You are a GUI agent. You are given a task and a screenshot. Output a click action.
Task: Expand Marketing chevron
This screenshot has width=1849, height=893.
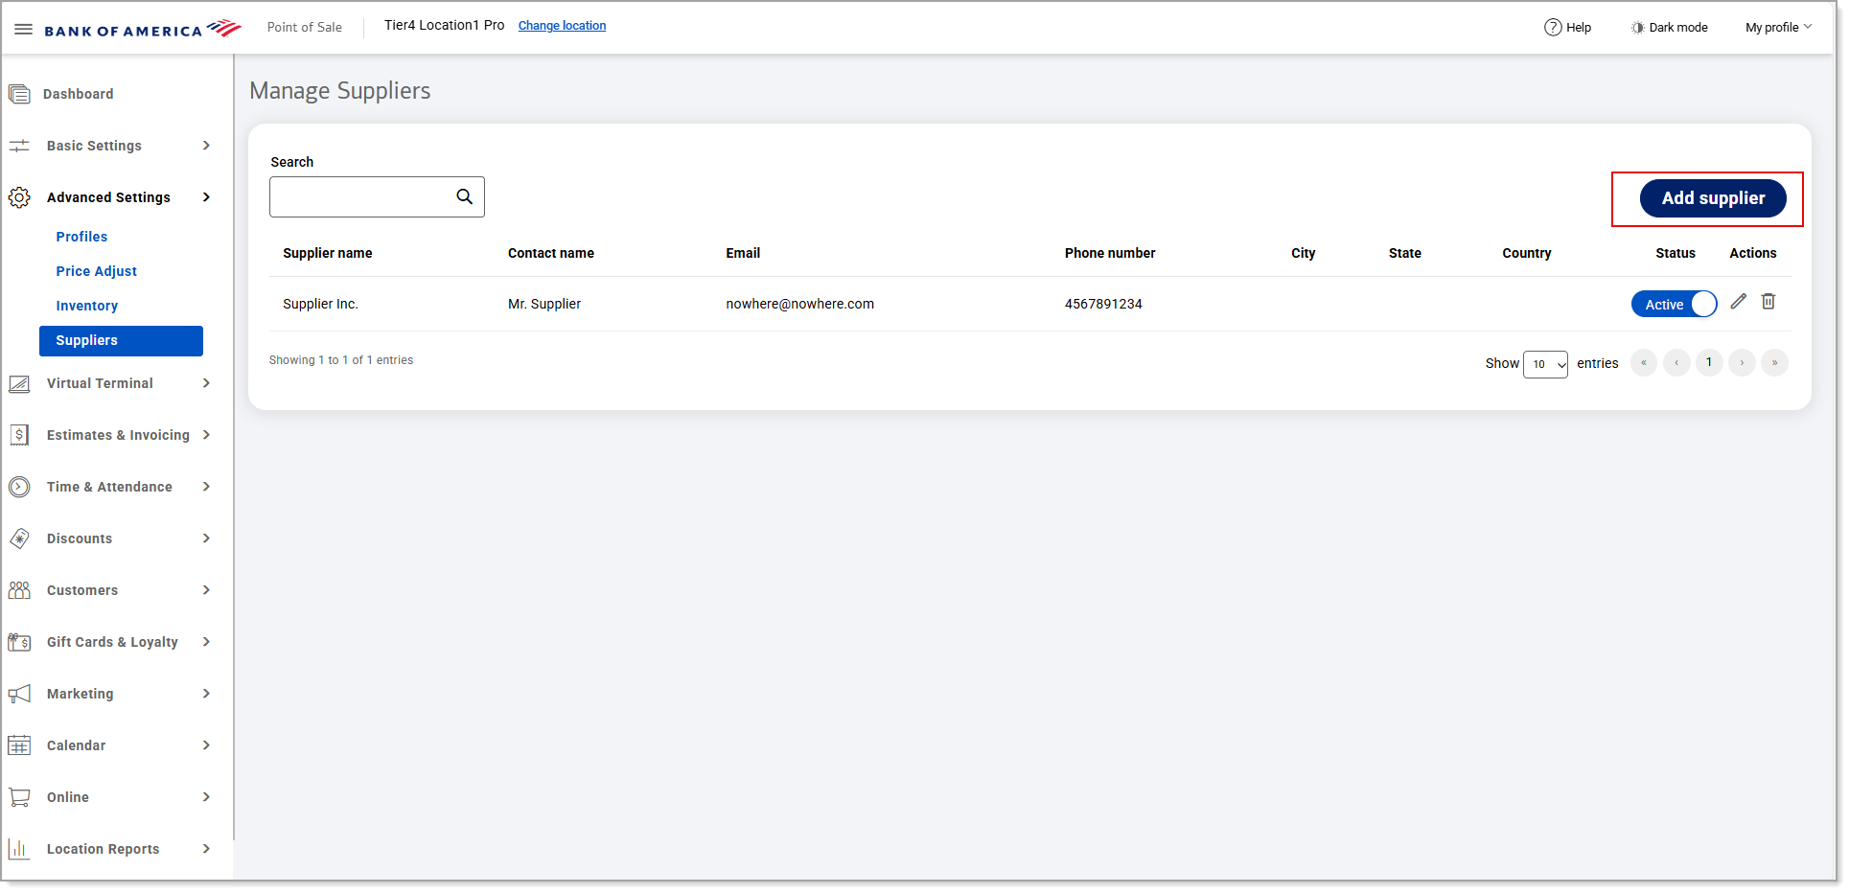coord(206,694)
